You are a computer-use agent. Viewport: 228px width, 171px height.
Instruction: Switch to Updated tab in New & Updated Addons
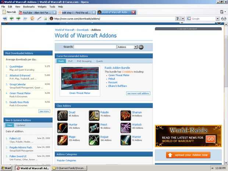coord(21,125)
